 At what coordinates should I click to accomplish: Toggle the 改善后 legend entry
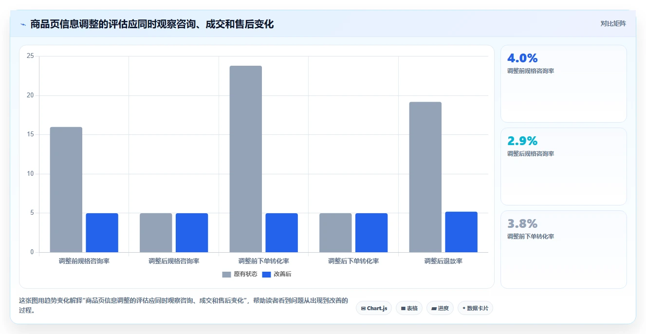tap(277, 274)
